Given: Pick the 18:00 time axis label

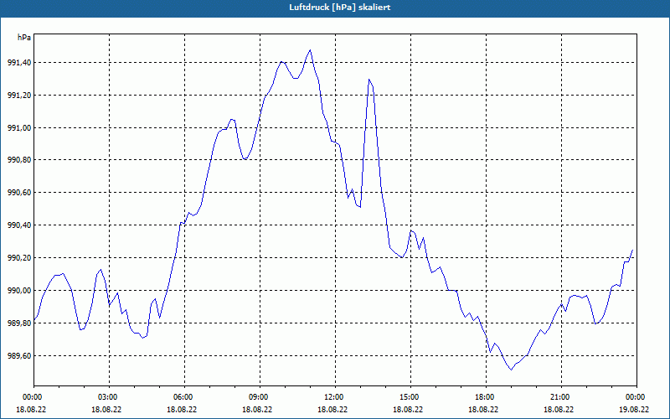Looking at the screenshot, I should pos(484,397).
